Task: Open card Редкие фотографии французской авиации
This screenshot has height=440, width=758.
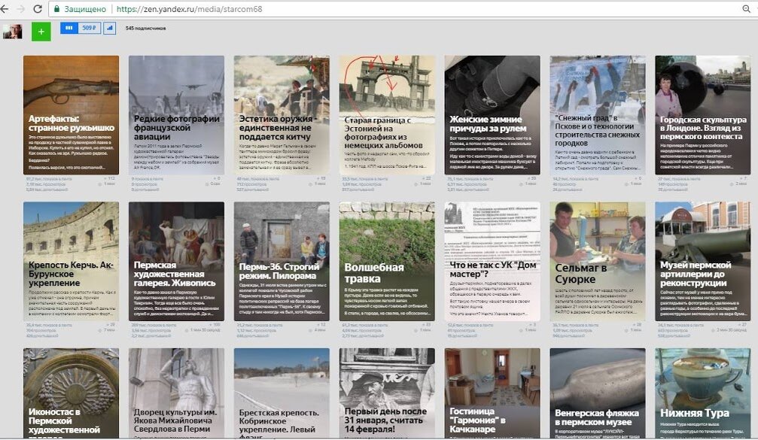Action: [x=176, y=115]
